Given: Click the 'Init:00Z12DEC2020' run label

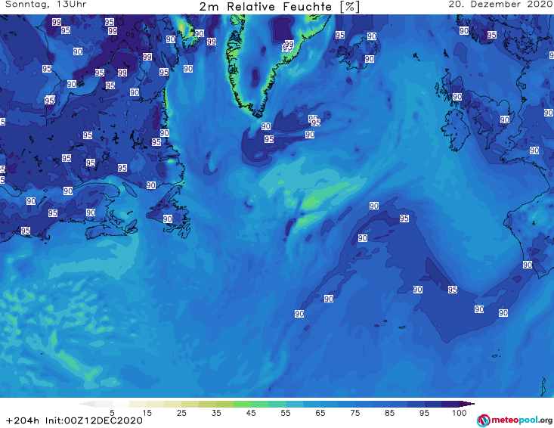Looking at the screenshot, I should pyautogui.click(x=94, y=420).
